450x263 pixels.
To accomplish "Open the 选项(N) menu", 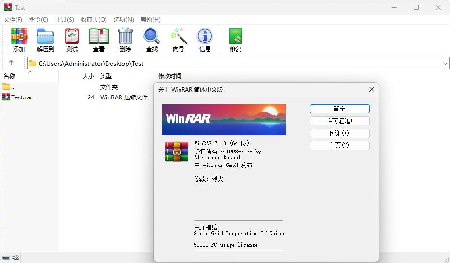I will pyautogui.click(x=123, y=19).
